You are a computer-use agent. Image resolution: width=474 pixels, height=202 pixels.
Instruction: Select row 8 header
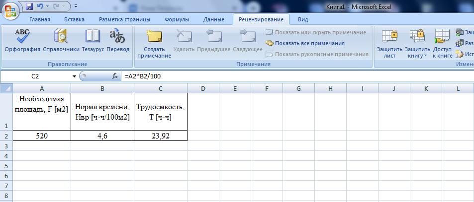pyautogui.click(x=6, y=196)
